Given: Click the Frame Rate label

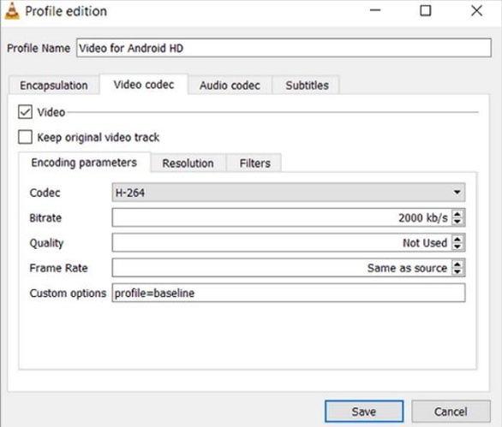Looking at the screenshot, I should [x=58, y=268].
